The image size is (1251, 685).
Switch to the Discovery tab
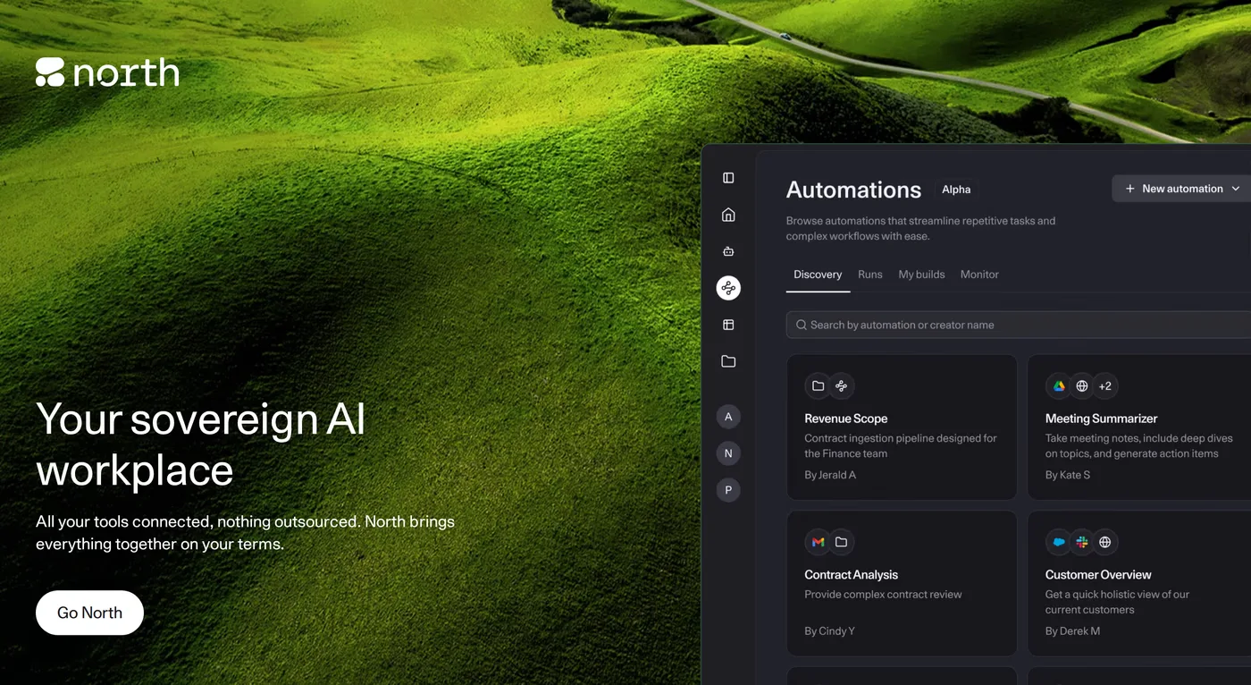pos(818,275)
